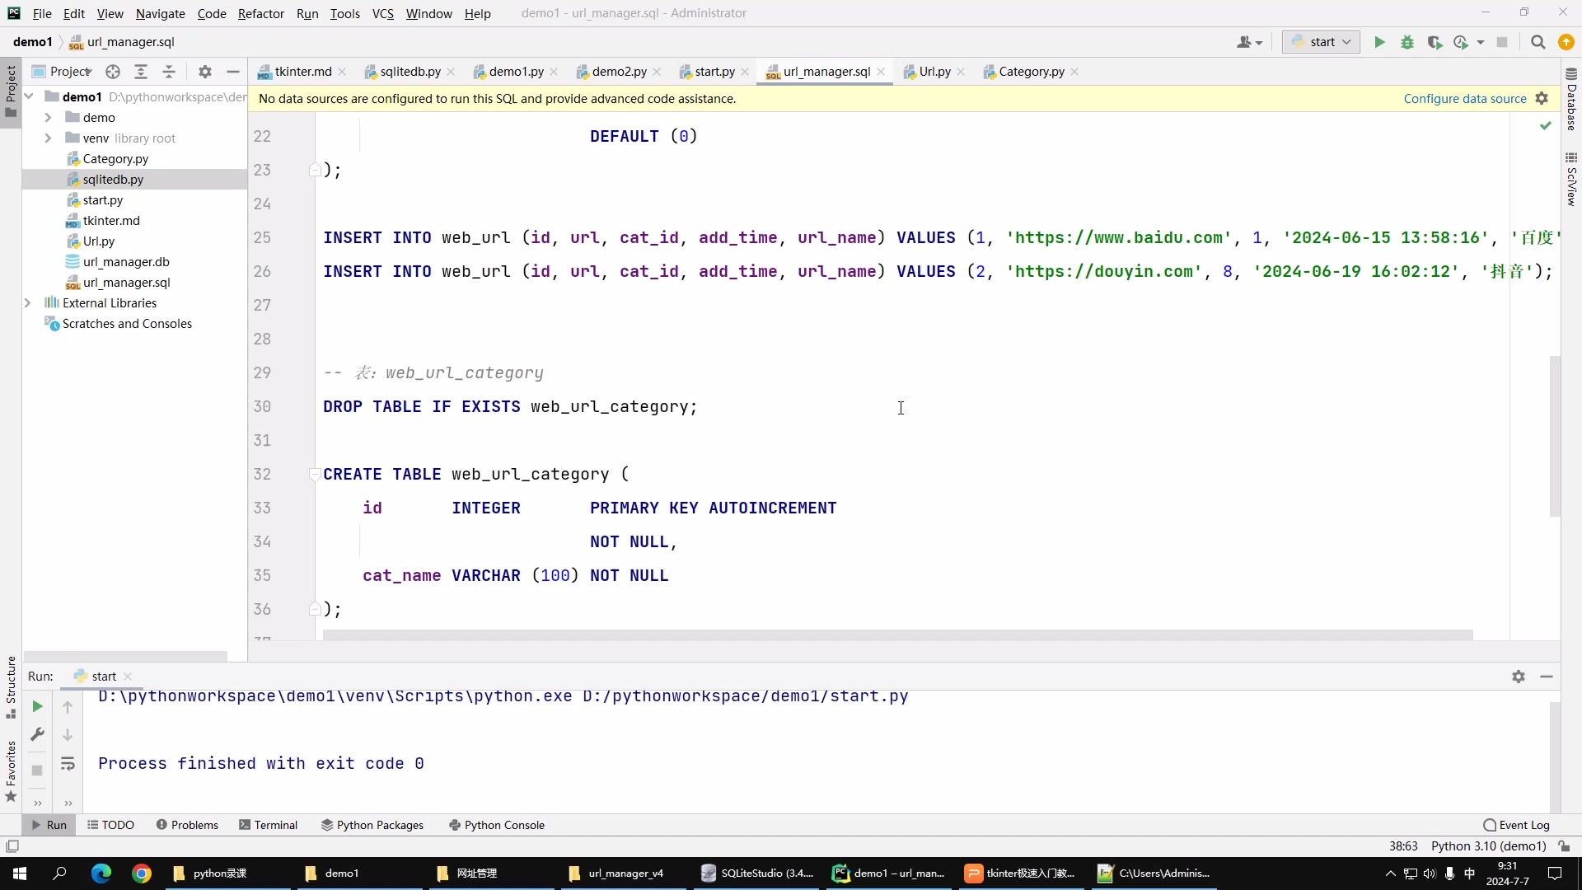Click the green Run button in toolbar
This screenshot has height=890, width=1582.
[x=1379, y=42]
